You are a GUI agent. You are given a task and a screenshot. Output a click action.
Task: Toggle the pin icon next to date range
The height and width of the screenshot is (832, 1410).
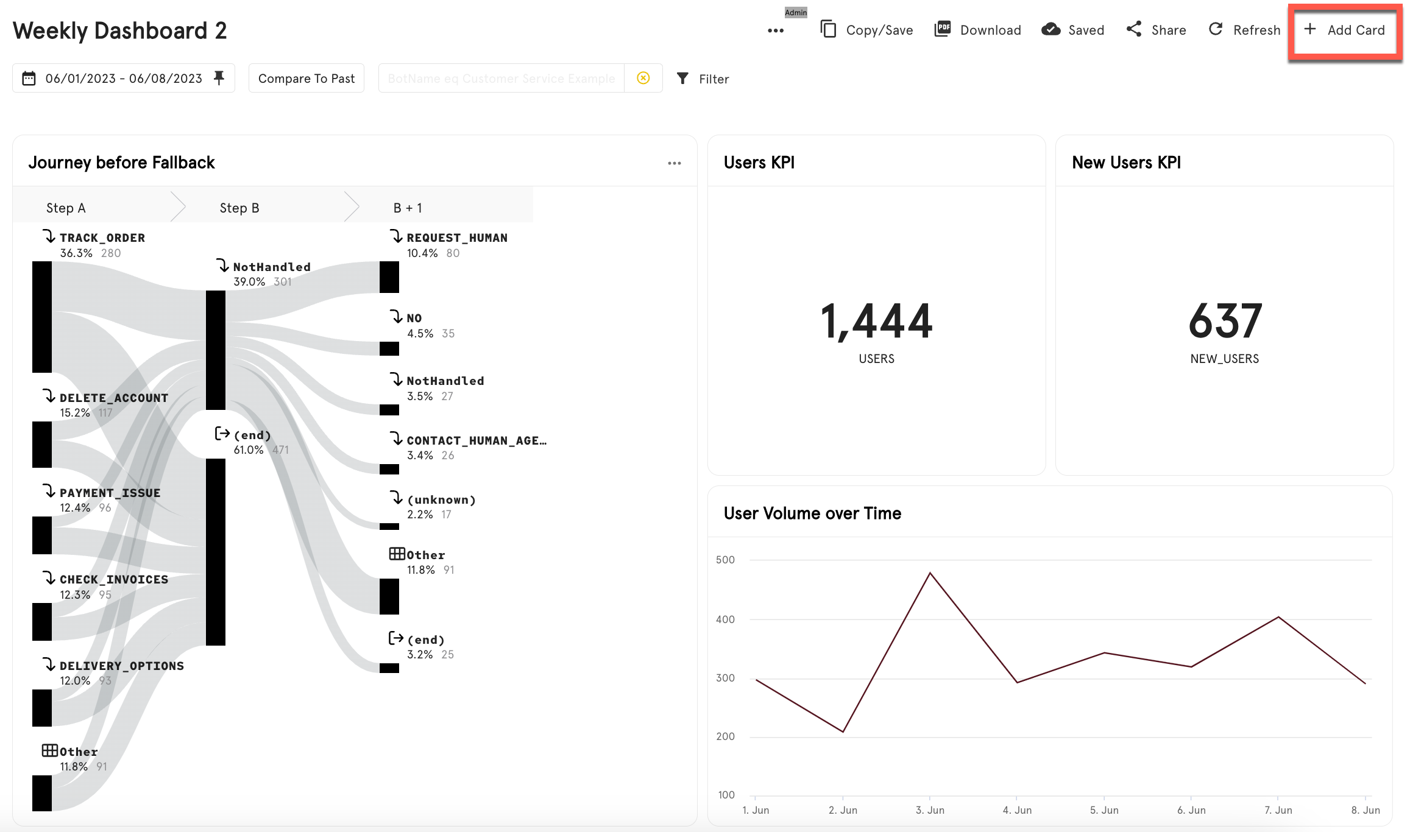[x=219, y=78]
